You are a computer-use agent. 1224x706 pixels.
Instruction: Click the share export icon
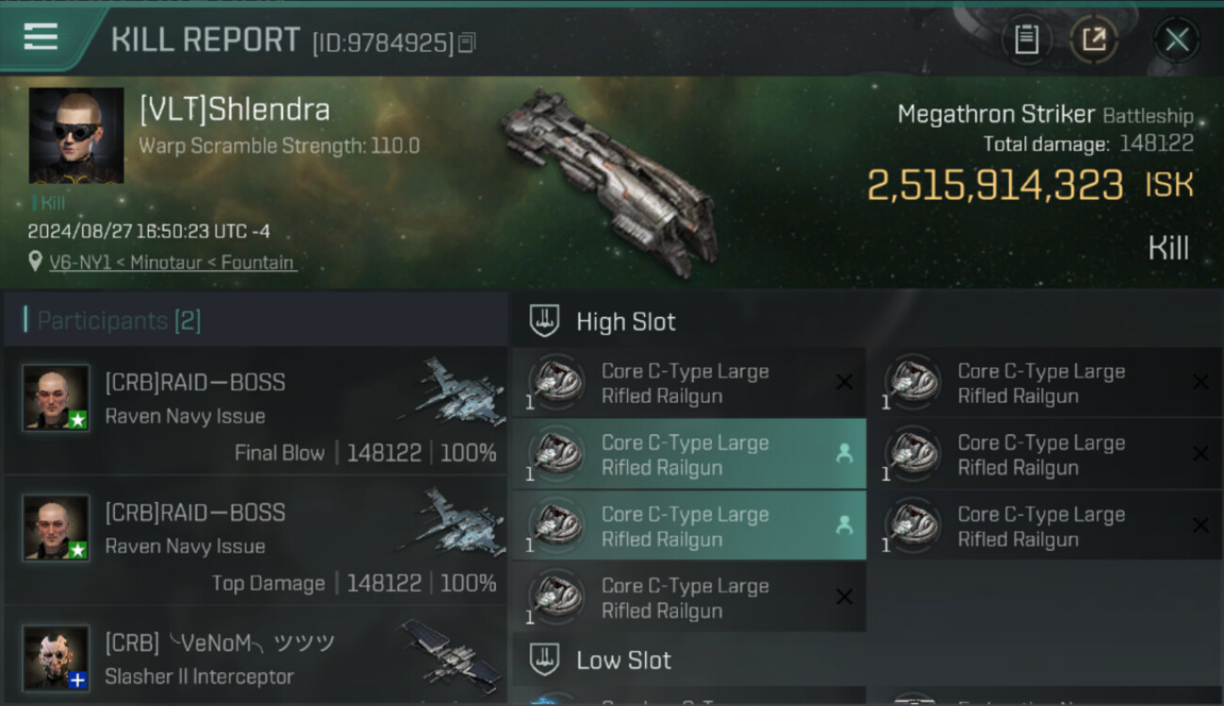pyautogui.click(x=1094, y=40)
